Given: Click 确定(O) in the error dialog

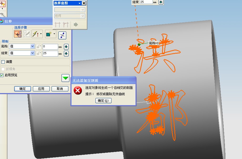Looking at the screenshot, I should point(103,101).
